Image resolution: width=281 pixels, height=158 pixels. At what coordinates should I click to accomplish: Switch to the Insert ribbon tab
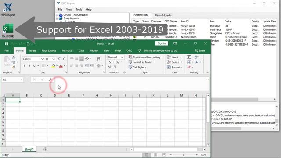(32, 51)
